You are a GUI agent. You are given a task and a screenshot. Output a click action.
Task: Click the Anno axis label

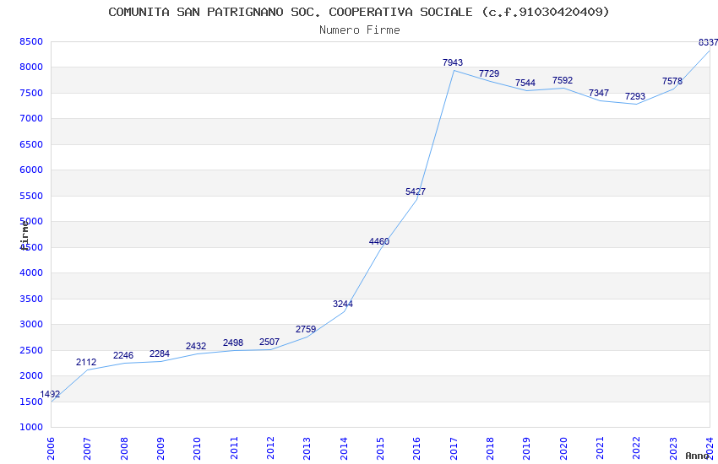(697, 456)
